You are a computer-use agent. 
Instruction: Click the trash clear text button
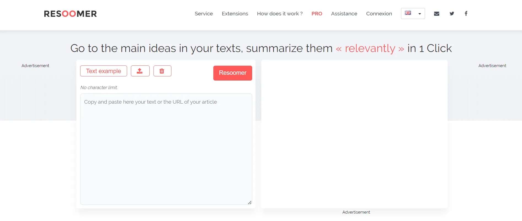[162, 71]
